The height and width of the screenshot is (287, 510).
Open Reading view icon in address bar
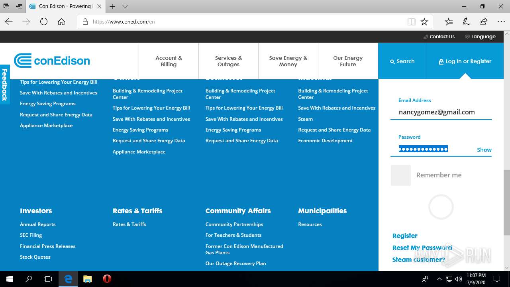tap(412, 22)
